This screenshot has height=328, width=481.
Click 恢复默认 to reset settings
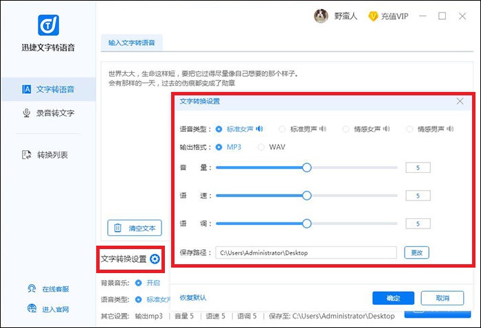pos(193,298)
